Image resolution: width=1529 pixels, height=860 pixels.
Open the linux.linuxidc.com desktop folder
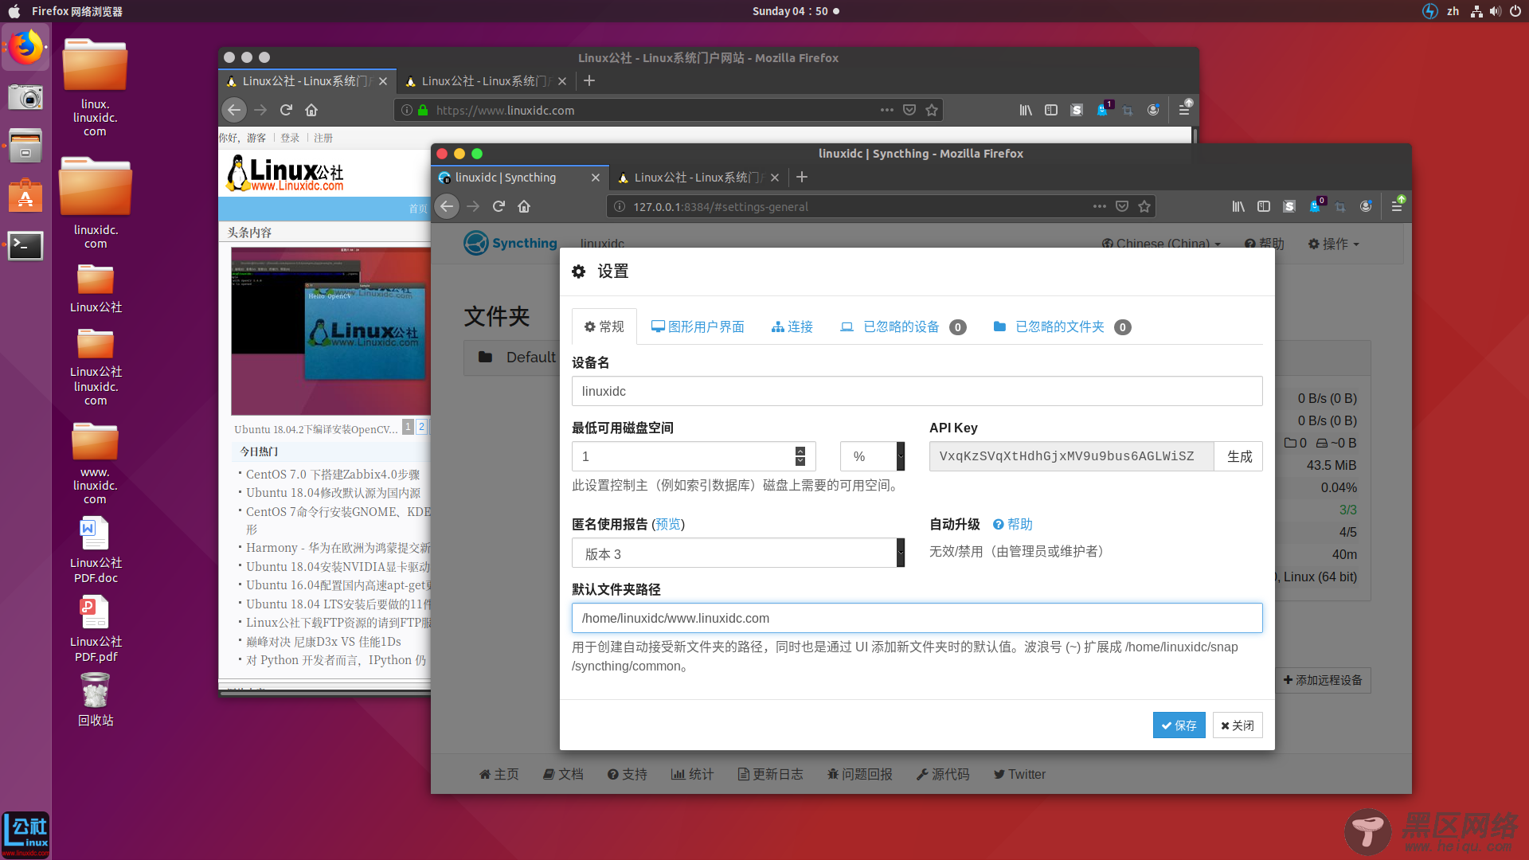click(95, 88)
